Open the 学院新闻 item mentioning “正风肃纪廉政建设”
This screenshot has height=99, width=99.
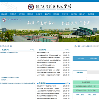(x=49, y=55)
